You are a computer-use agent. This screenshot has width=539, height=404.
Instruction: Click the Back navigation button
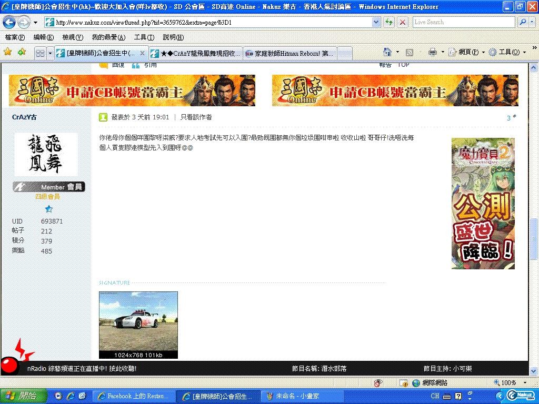[9, 22]
